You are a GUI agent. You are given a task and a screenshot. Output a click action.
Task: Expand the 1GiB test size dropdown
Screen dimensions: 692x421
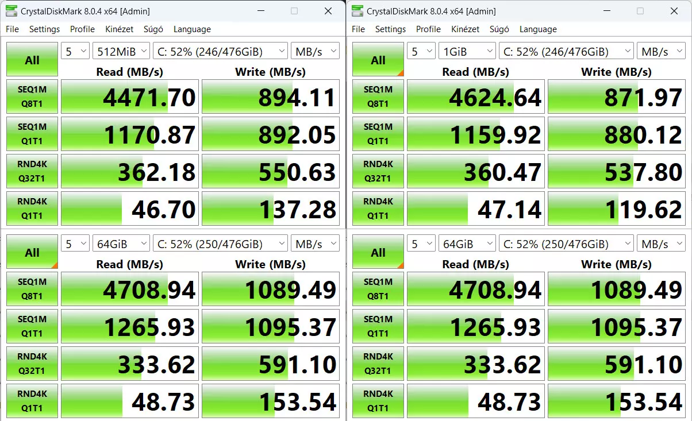[467, 51]
